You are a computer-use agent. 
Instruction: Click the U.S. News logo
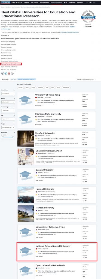click(6, 2)
